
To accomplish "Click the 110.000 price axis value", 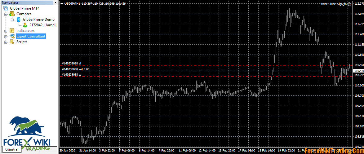I will [x=359, y=85].
